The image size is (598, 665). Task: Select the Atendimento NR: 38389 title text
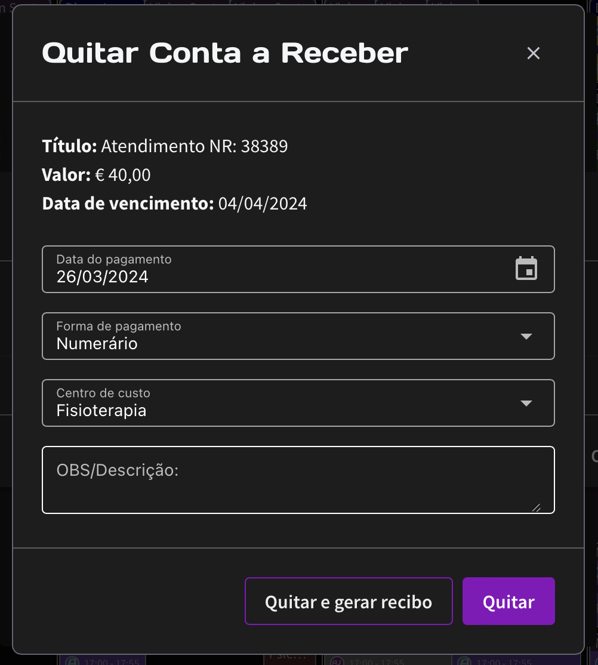point(194,146)
